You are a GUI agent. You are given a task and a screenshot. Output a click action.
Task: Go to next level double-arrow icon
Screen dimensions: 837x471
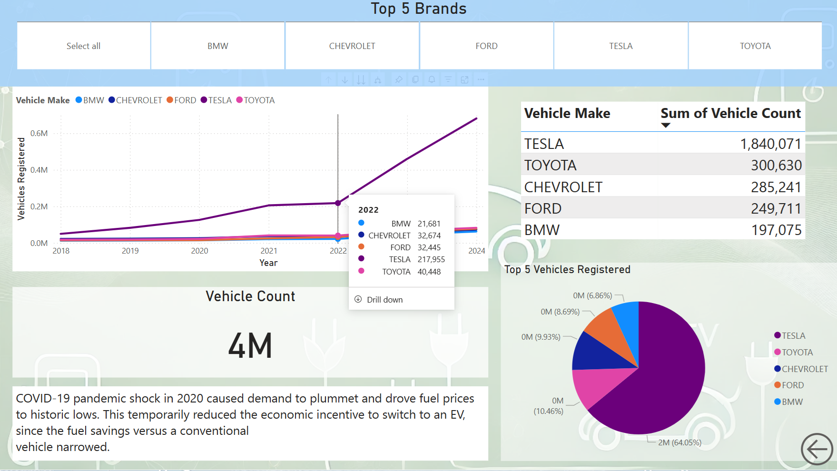pos(361,80)
